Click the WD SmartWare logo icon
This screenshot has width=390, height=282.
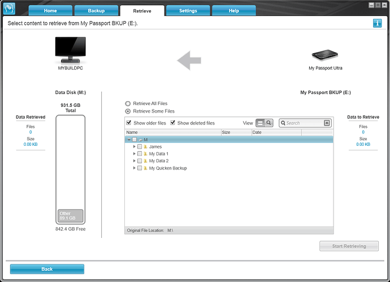(9, 8)
